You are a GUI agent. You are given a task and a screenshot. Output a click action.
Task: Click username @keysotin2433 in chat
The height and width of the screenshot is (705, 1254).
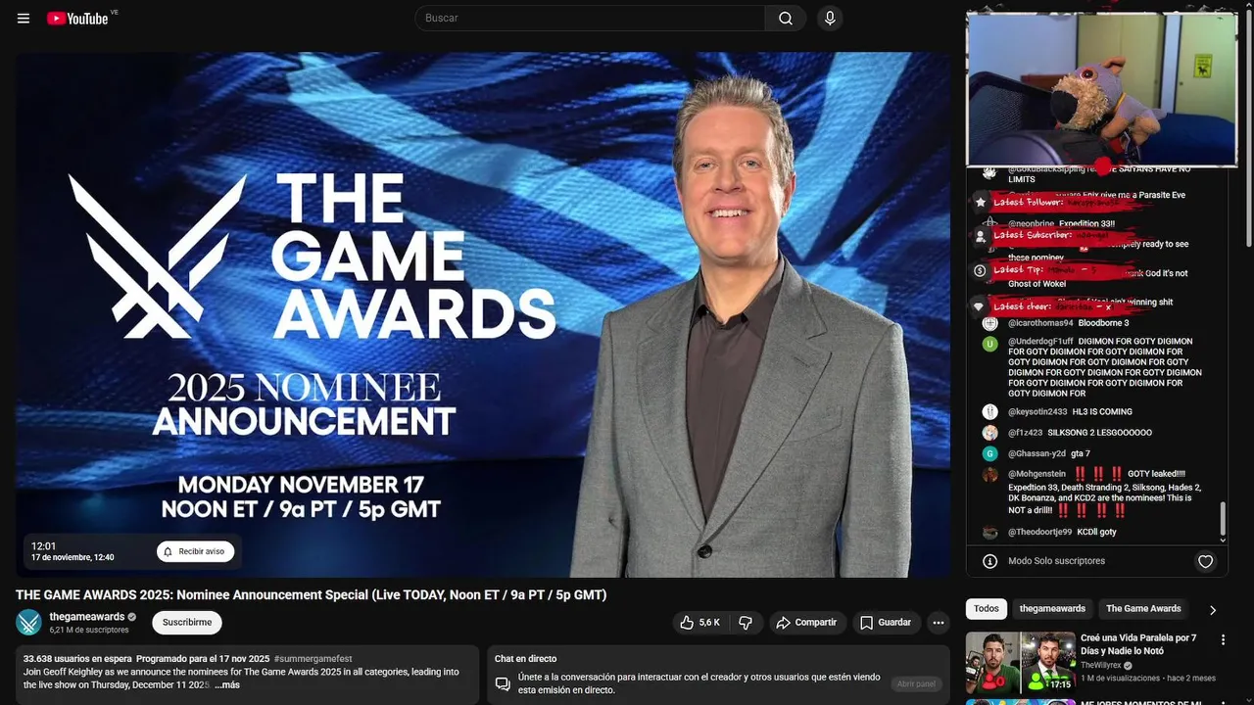(x=1037, y=412)
